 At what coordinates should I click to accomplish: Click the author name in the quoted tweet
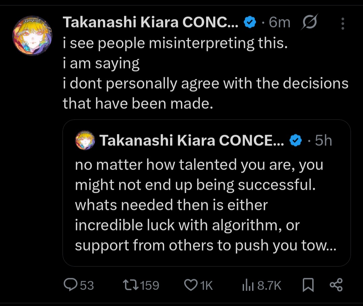(x=192, y=141)
